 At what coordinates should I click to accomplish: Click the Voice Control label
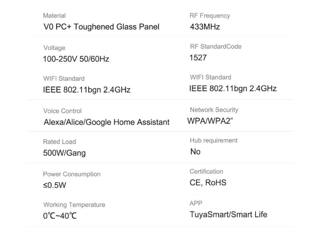tap(62, 111)
